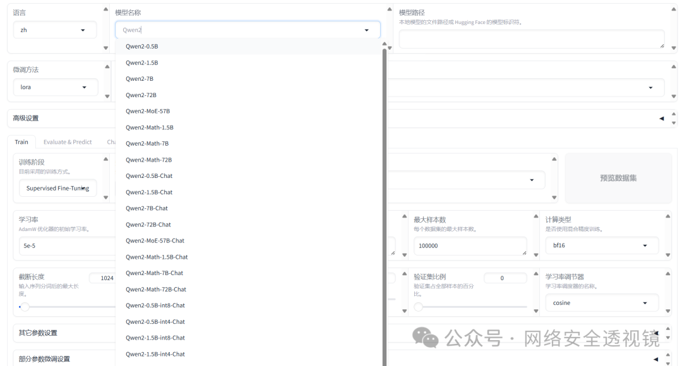Screen dimensions: 682x366
Task: Click the 模型路径 model path input field
Action: click(532, 39)
